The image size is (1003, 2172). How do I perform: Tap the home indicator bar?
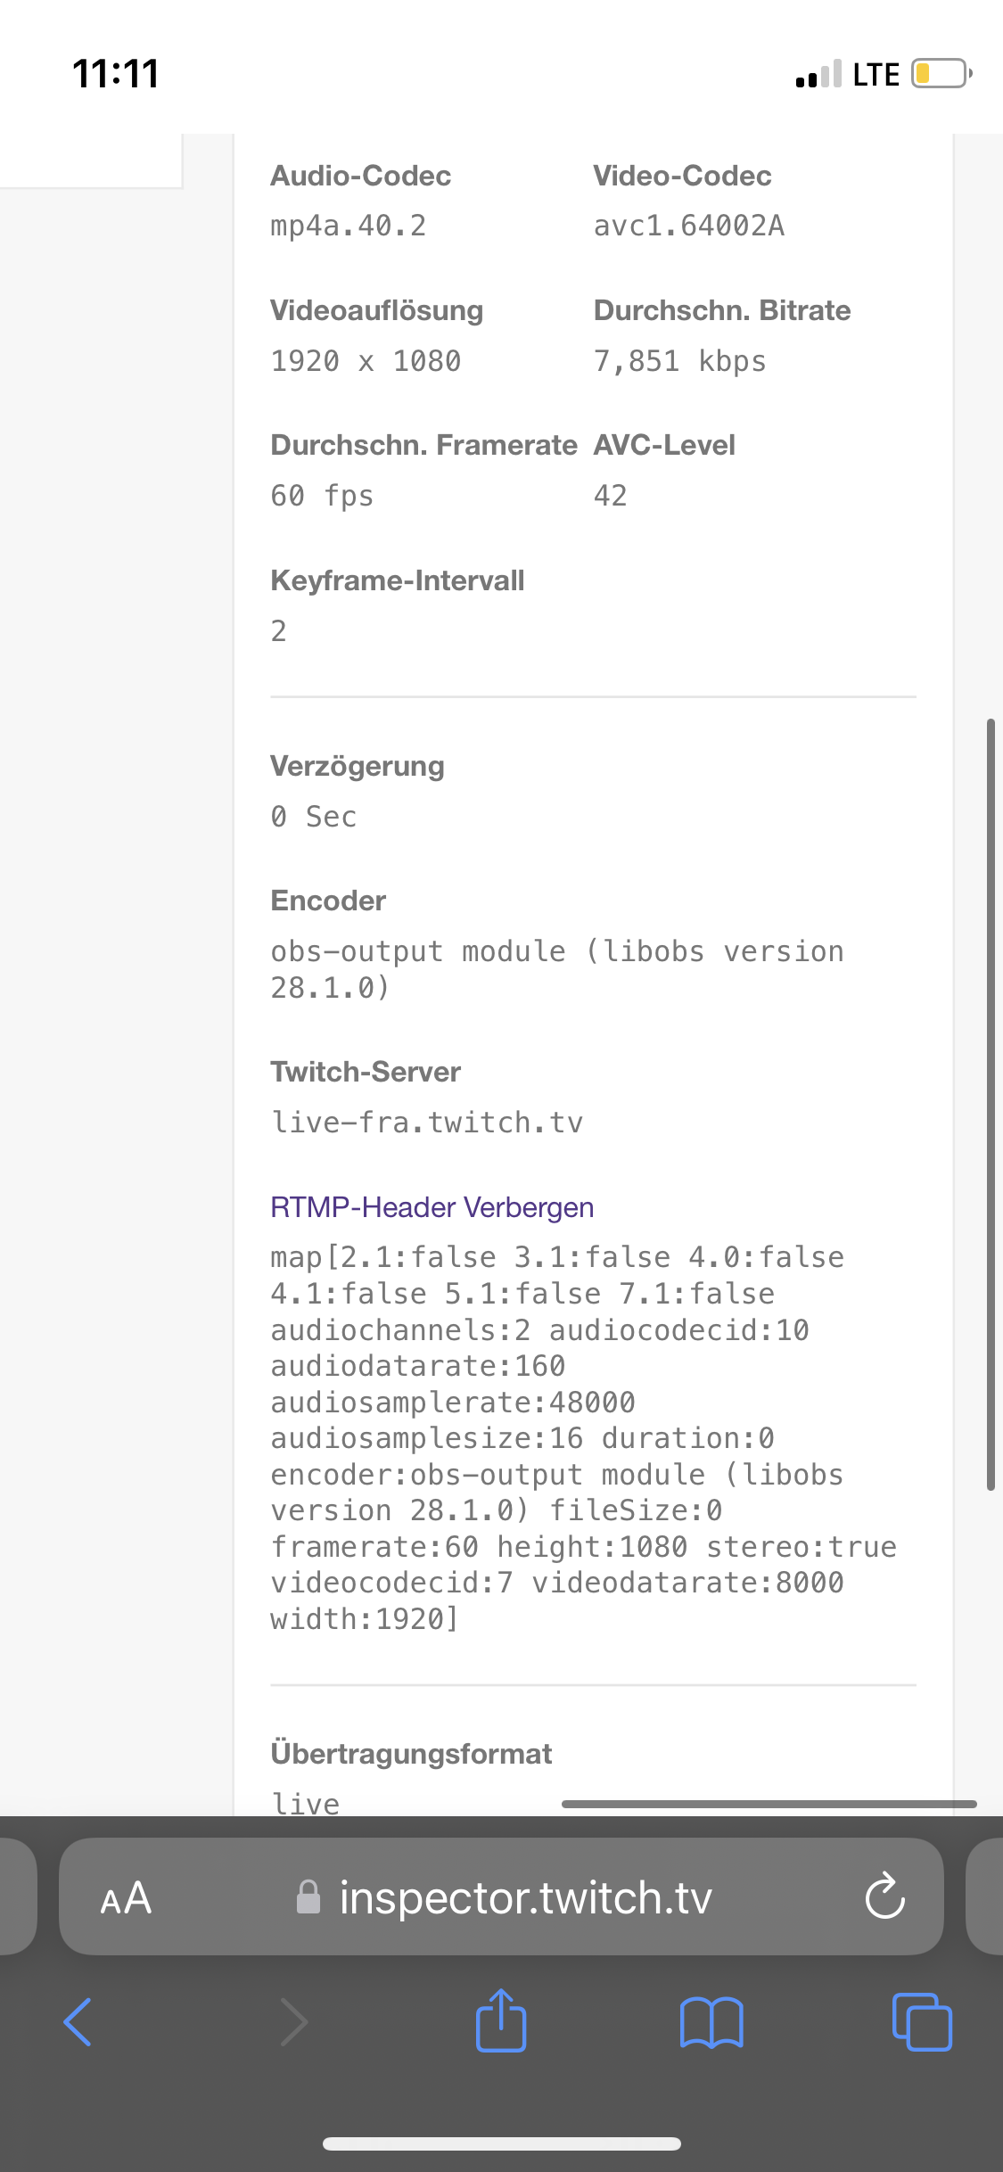[x=501, y=2143]
